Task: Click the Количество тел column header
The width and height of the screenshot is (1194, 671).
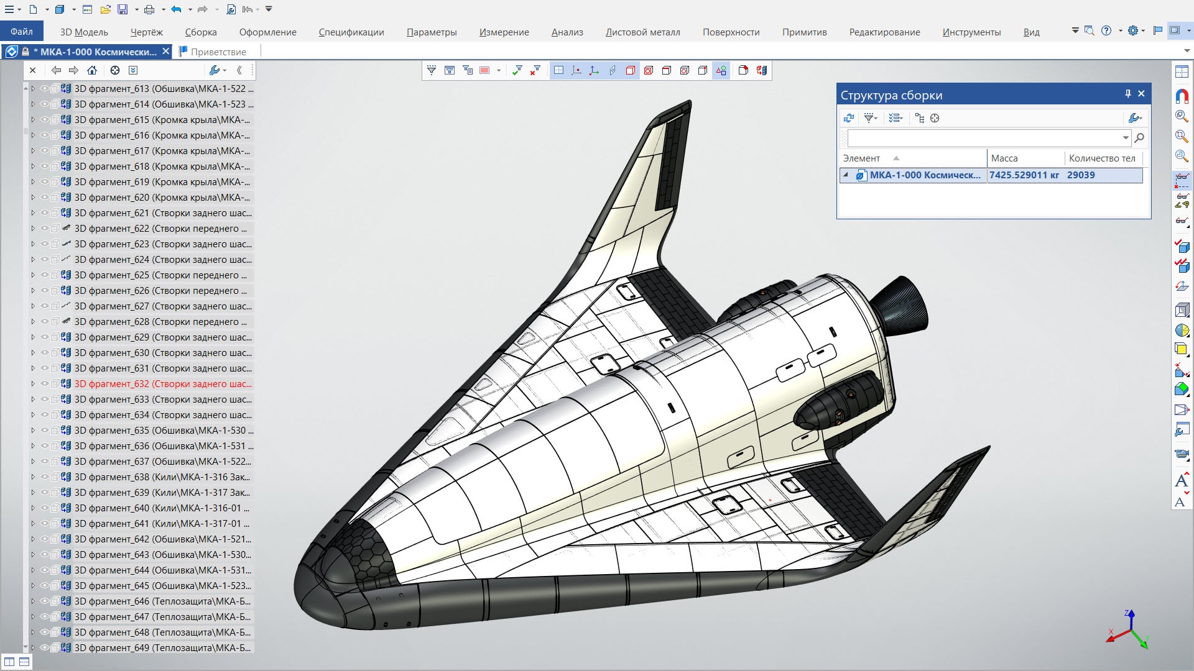Action: [x=1103, y=158]
